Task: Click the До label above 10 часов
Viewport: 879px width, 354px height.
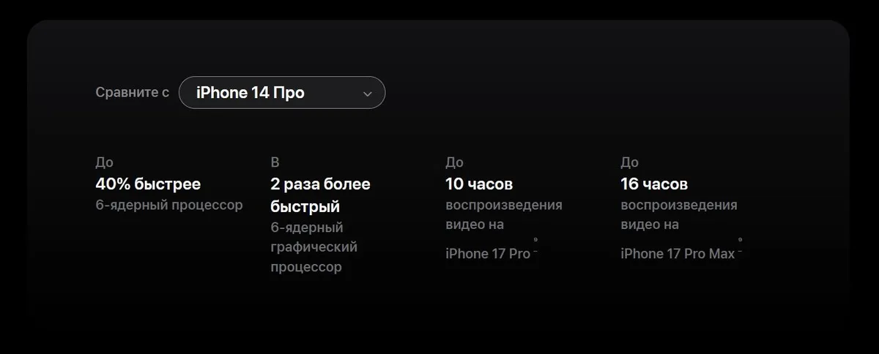Action: (x=454, y=162)
